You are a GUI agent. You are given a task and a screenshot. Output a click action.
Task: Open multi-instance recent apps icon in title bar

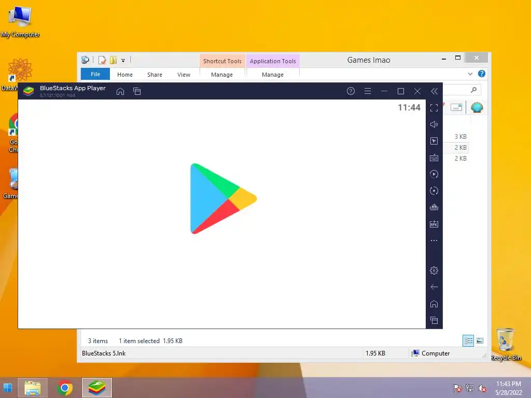click(x=137, y=91)
